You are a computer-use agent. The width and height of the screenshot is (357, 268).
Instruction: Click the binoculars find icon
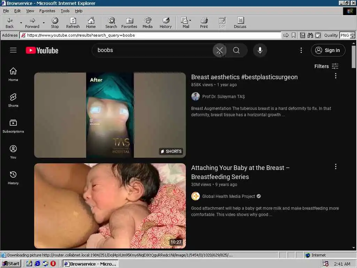click(x=310, y=35)
